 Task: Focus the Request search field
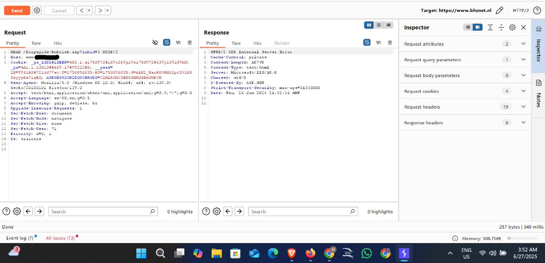pyautogui.click(x=103, y=211)
